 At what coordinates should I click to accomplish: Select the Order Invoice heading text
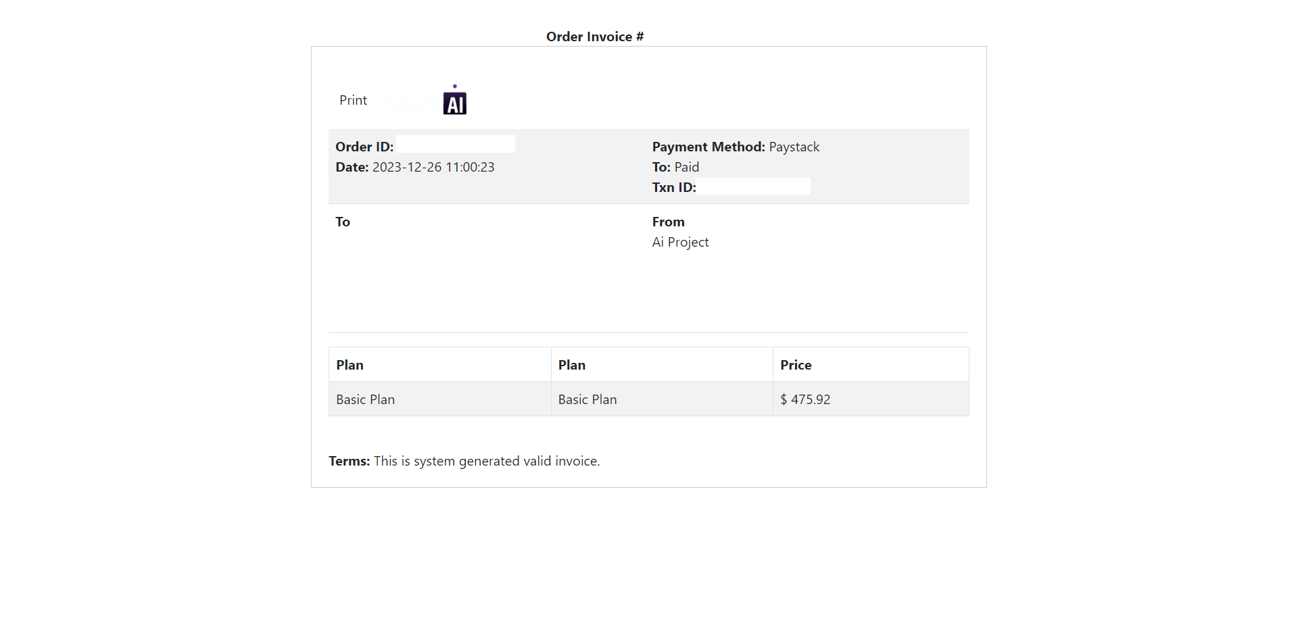point(590,37)
